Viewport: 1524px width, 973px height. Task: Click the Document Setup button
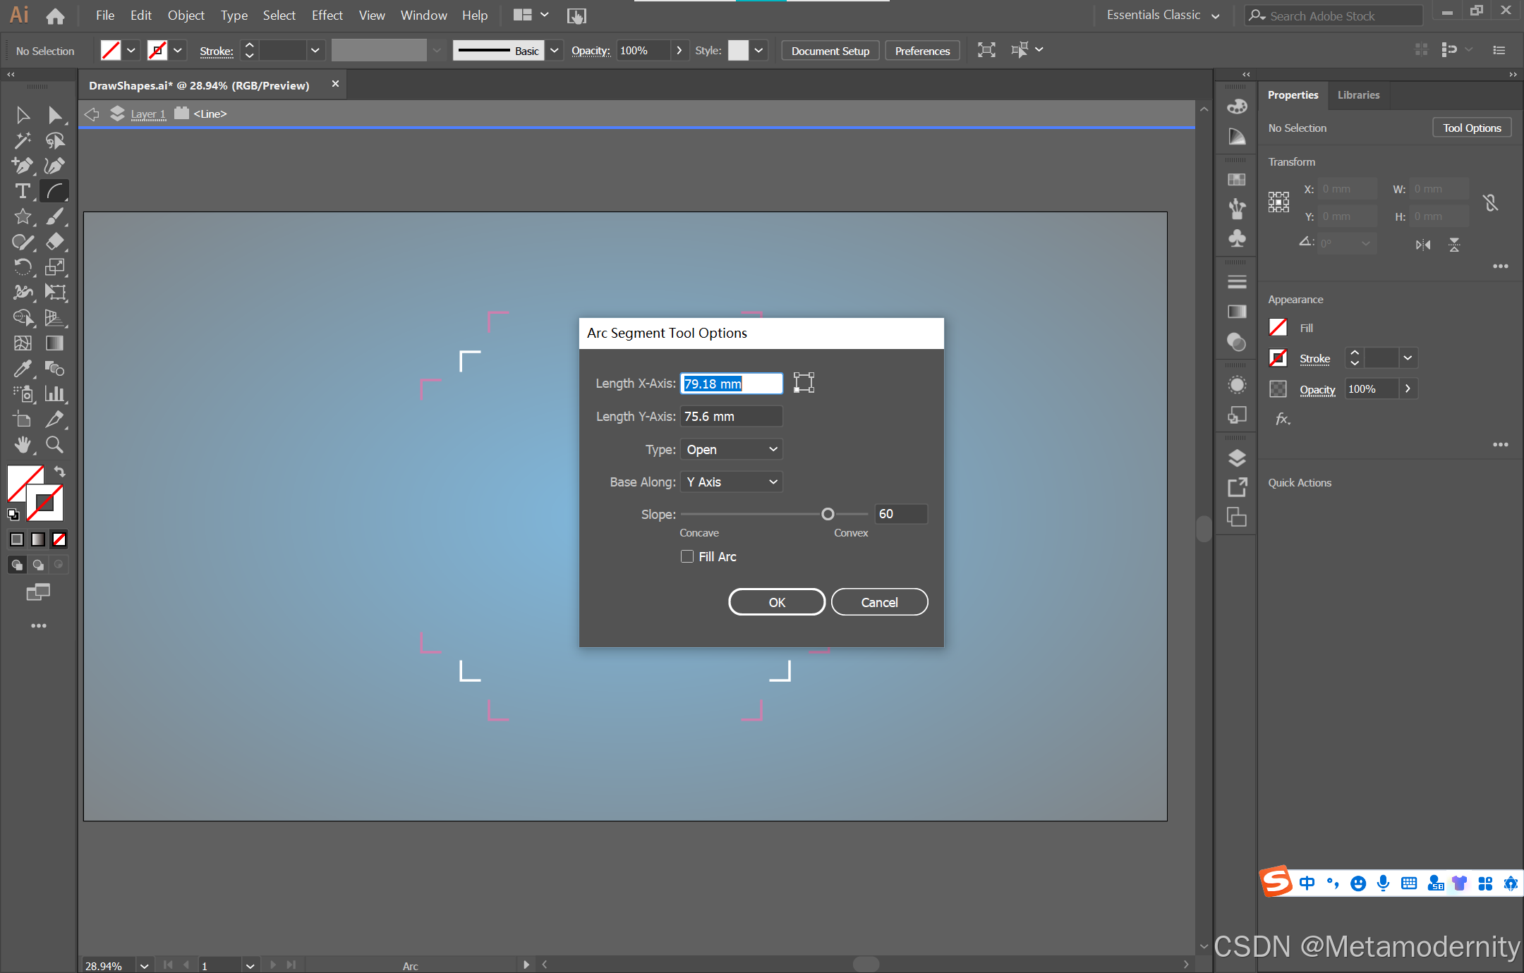(830, 51)
